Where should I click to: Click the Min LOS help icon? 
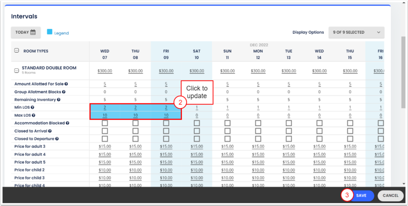click(x=33, y=108)
